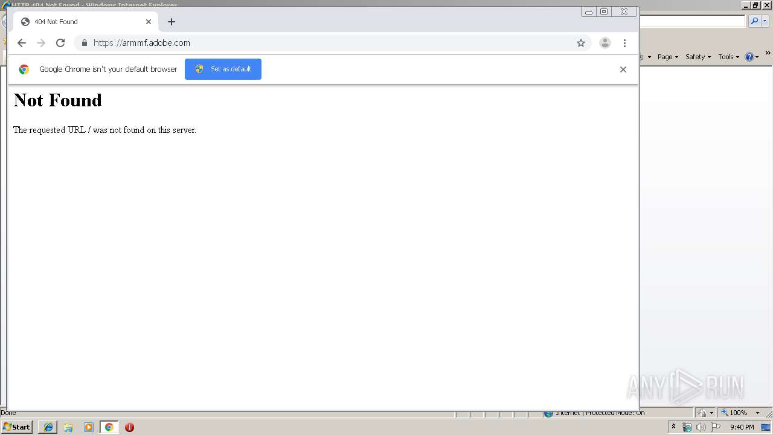Click the padlock site info icon
The width and height of the screenshot is (773, 435).
coord(85,43)
